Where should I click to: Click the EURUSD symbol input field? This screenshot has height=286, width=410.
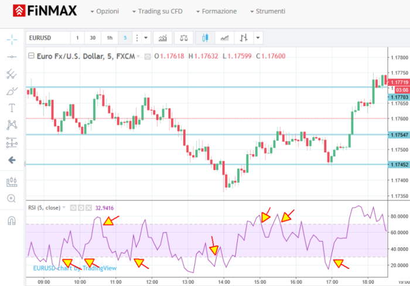(x=47, y=38)
